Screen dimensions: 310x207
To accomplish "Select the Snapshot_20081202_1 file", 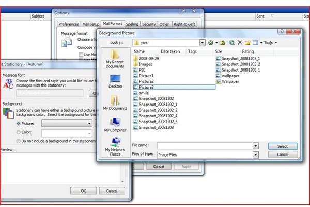I will [155, 105].
